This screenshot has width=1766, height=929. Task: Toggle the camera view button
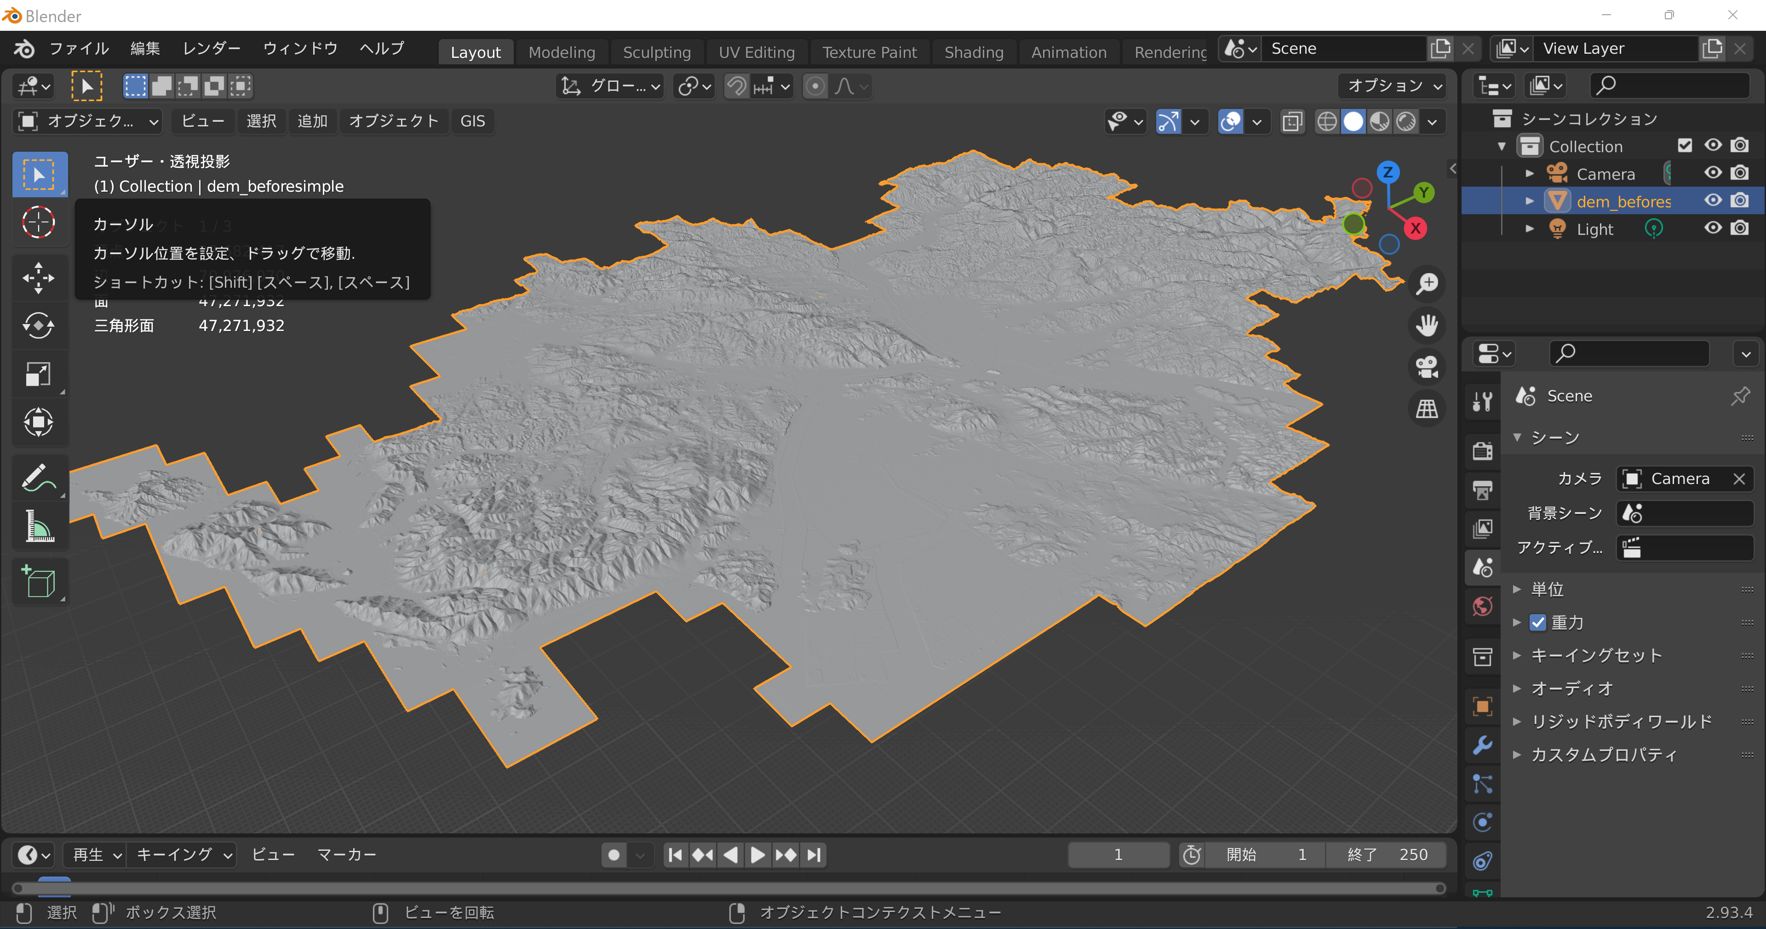coord(1427,366)
